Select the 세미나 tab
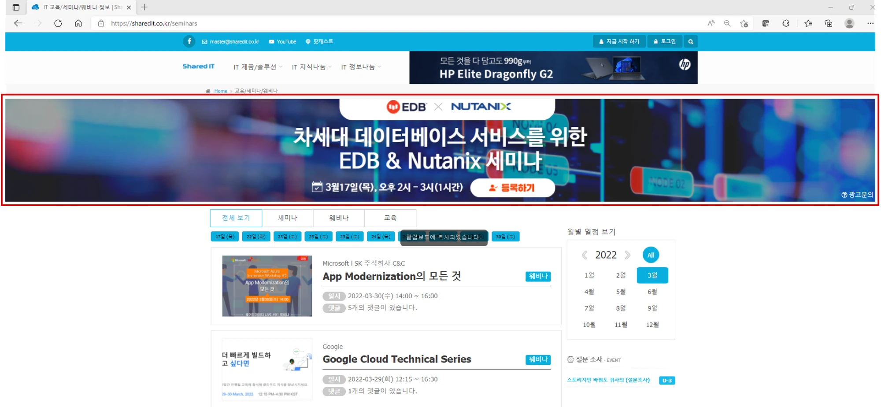Screen dimensions: 881x407 point(287,218)
